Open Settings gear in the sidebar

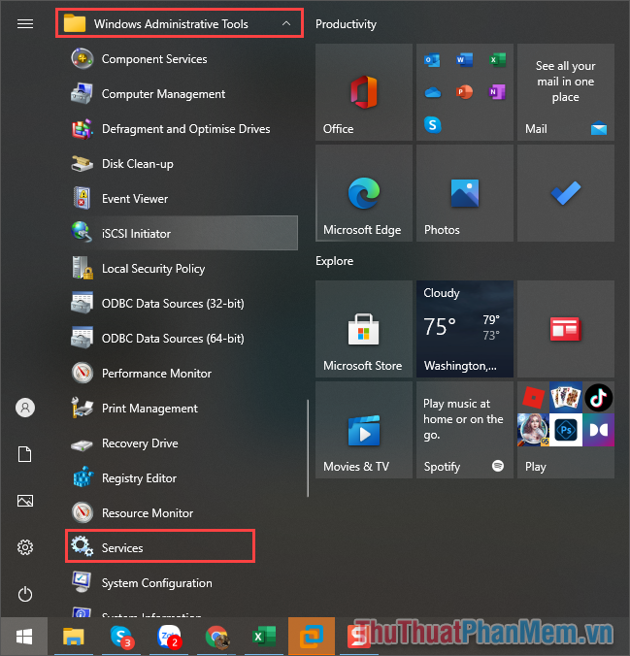[25, 547]
